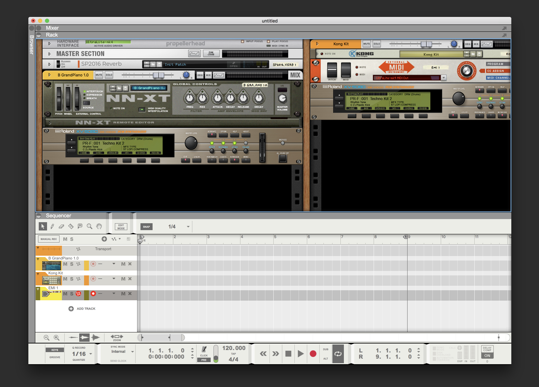Viewport: 539px width, 387px height.
Task: Click the Kong Kit save patch icon
Action: pos(479,54)
